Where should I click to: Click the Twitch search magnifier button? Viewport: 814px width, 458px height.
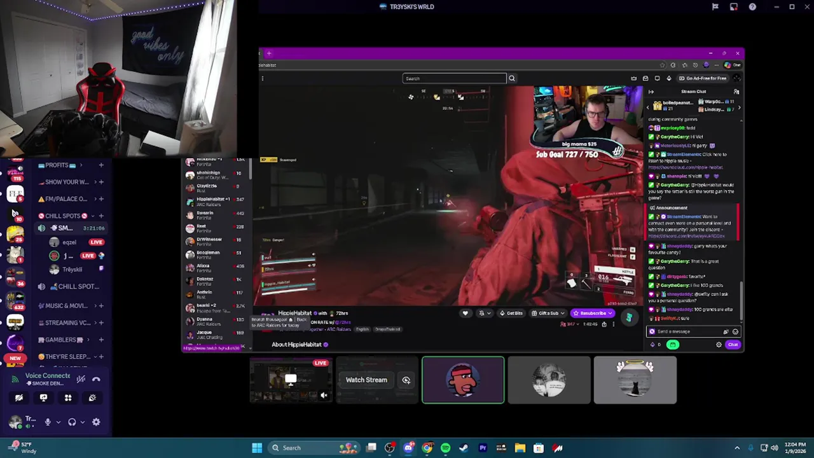pyautogui.click(x=512, y=78)
